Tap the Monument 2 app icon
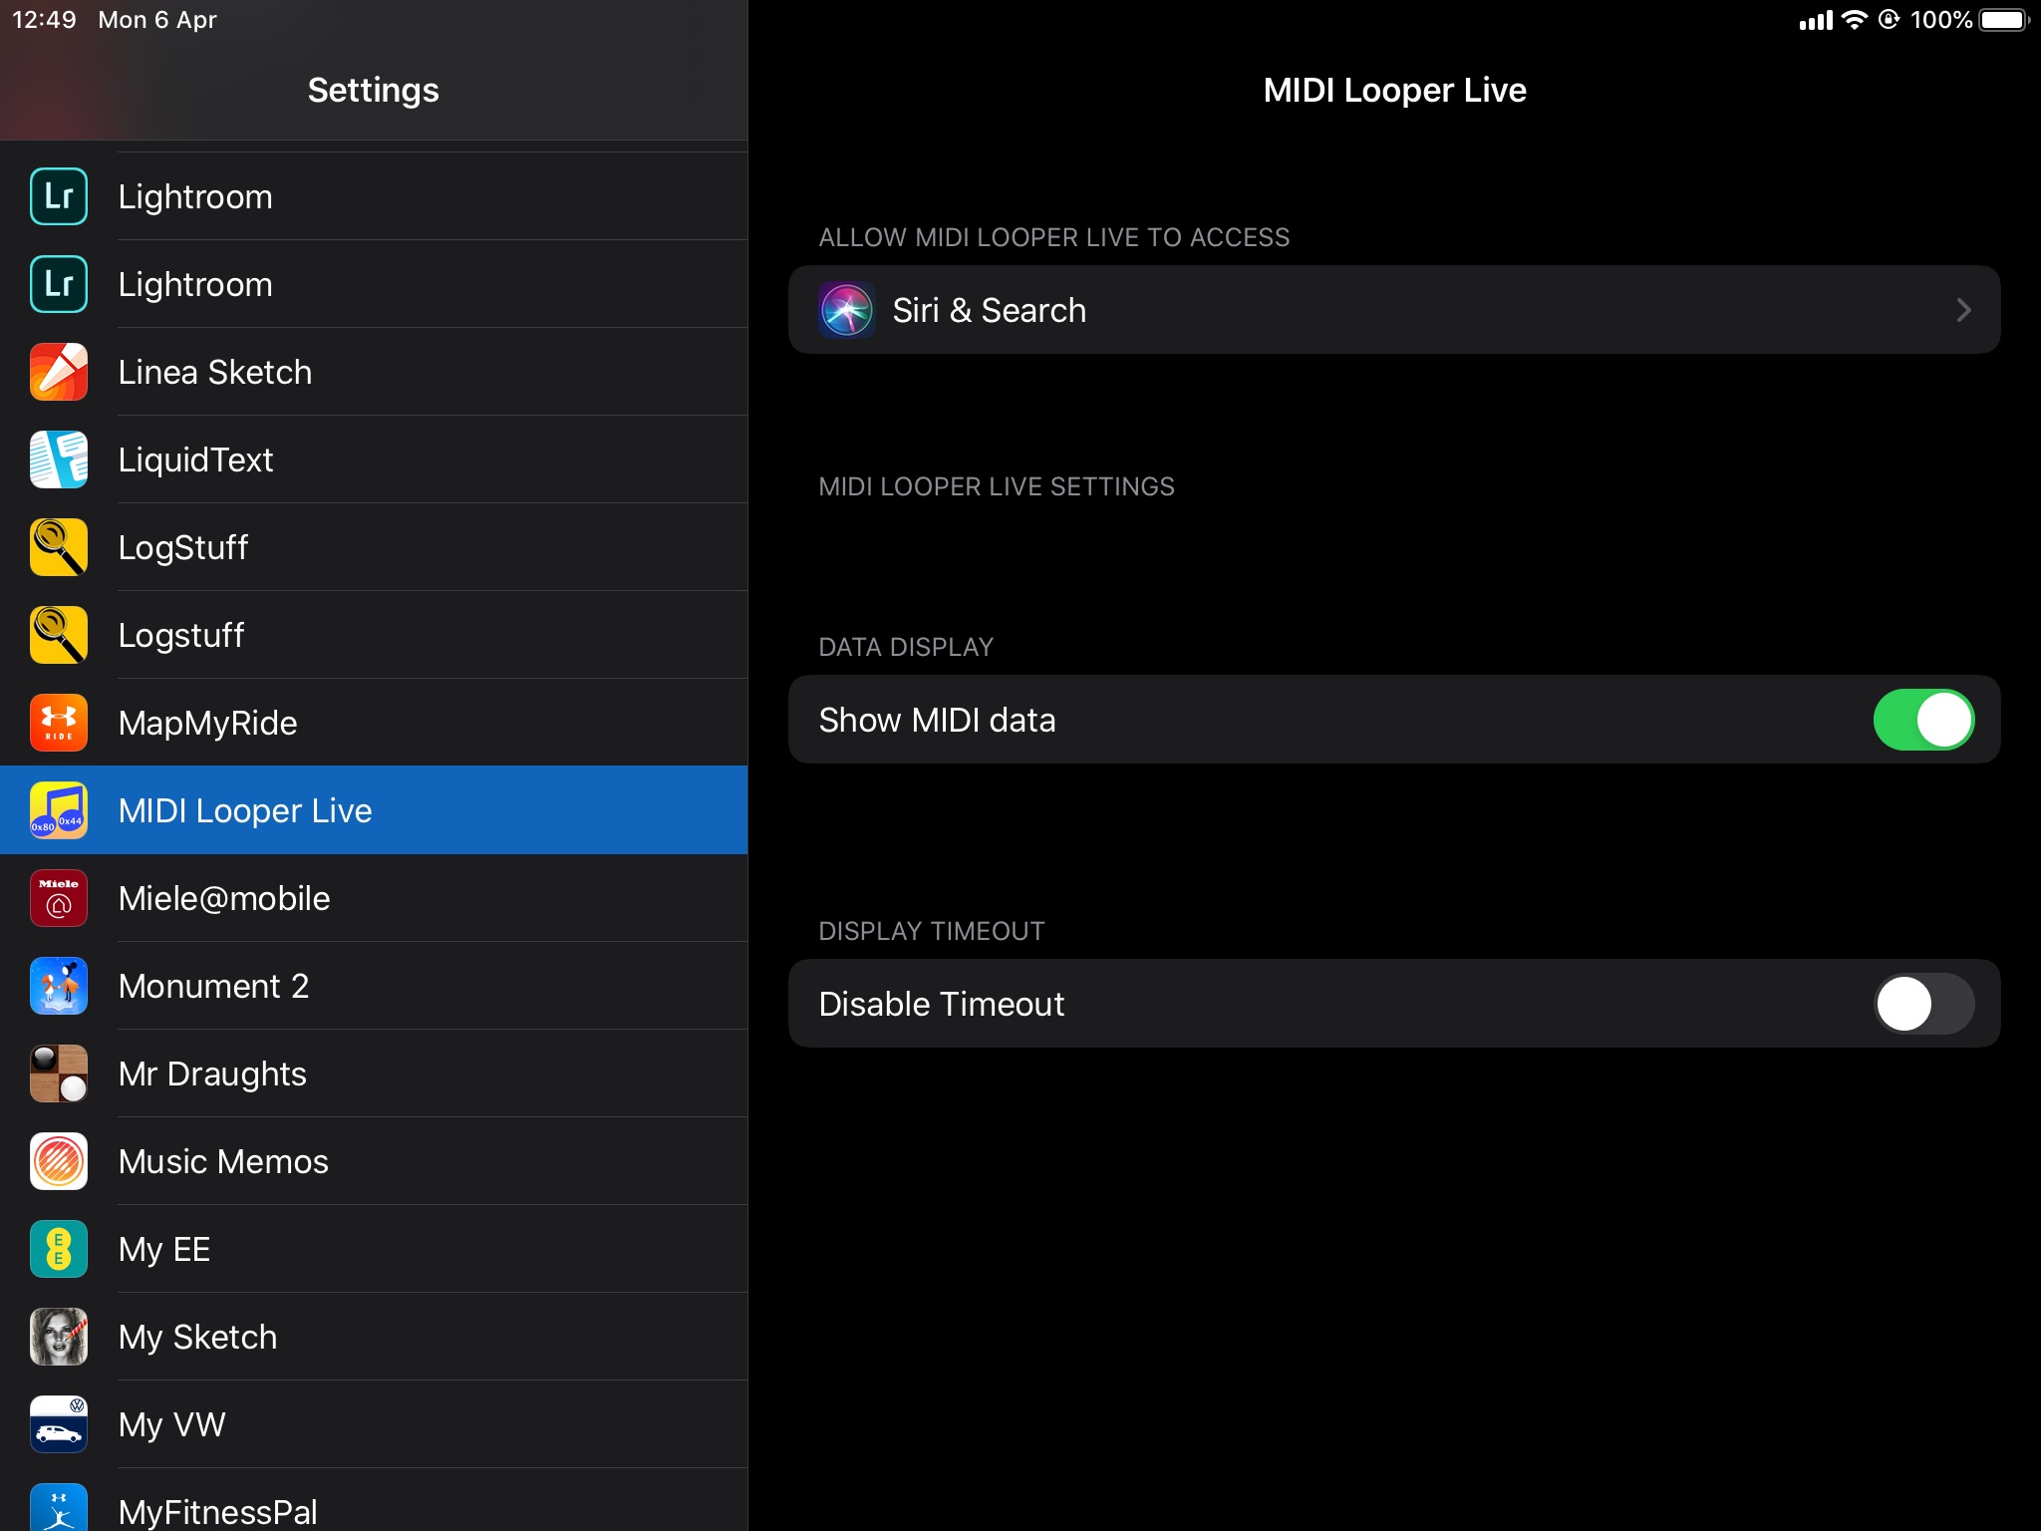 [x=59, y=986]
